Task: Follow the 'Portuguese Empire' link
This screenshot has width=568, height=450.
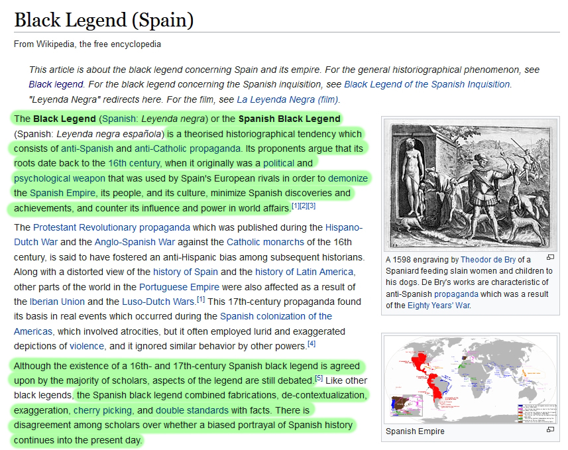Action: coord(180,288)
